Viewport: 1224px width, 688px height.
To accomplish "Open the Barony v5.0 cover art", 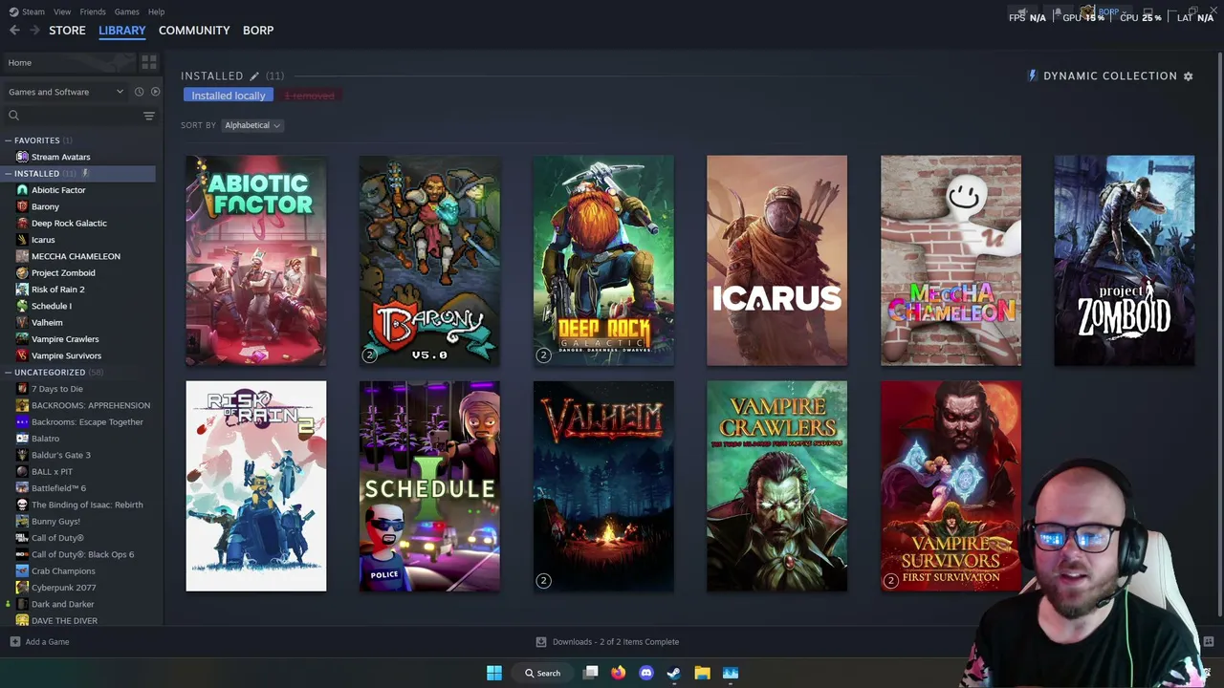I will tap(429, 261).
